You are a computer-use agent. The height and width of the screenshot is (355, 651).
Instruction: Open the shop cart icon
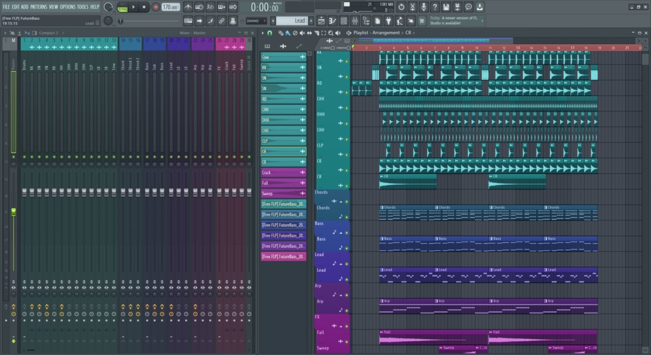pos(422,21)
